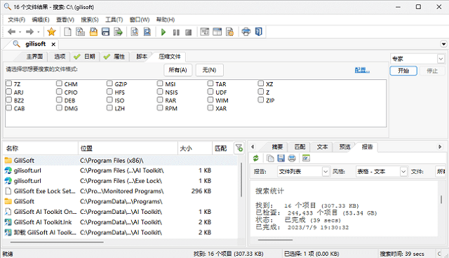
Task: Open the 工具(T) menu
Action: (114, 20)
